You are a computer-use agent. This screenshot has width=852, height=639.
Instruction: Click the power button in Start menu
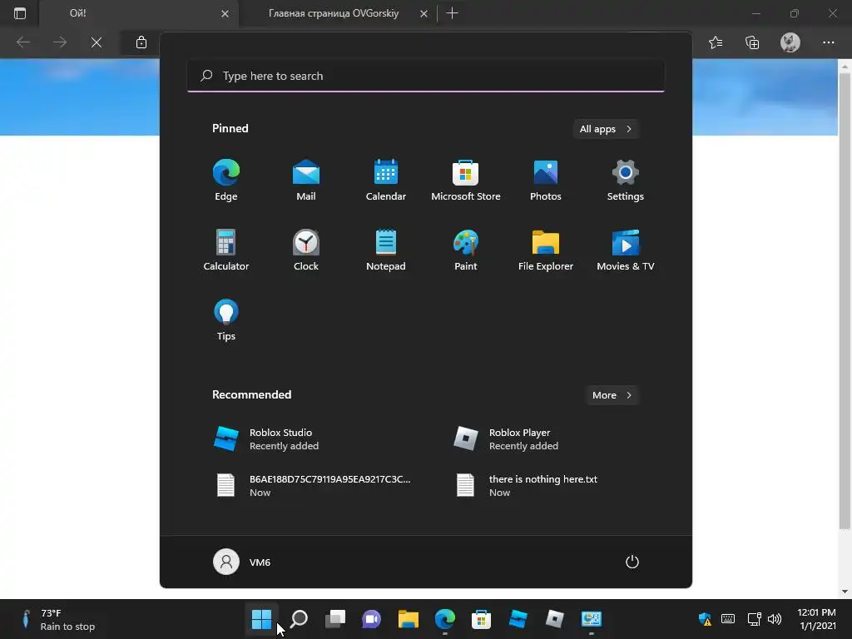pos(632,562)
